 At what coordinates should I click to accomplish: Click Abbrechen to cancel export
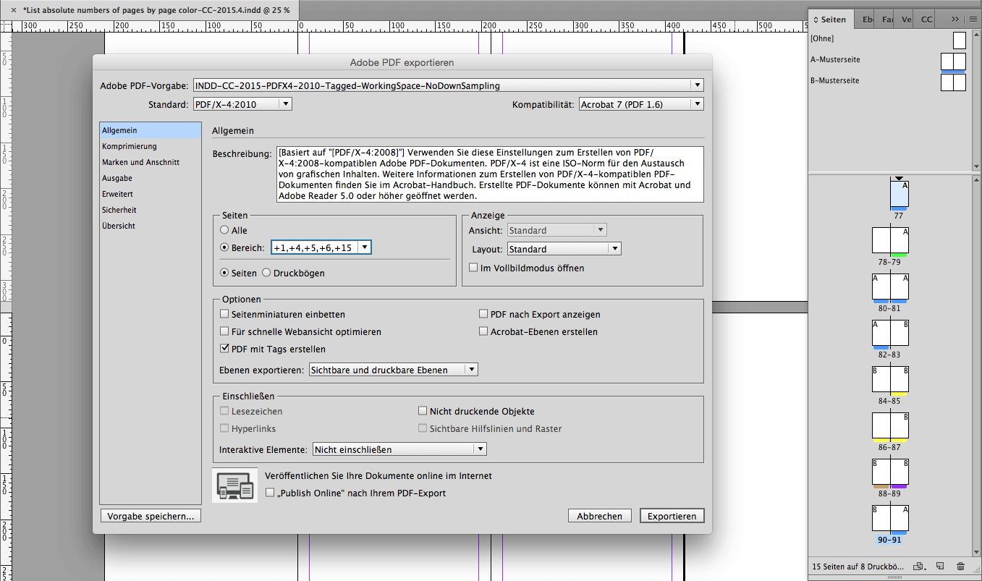(599, 516)
